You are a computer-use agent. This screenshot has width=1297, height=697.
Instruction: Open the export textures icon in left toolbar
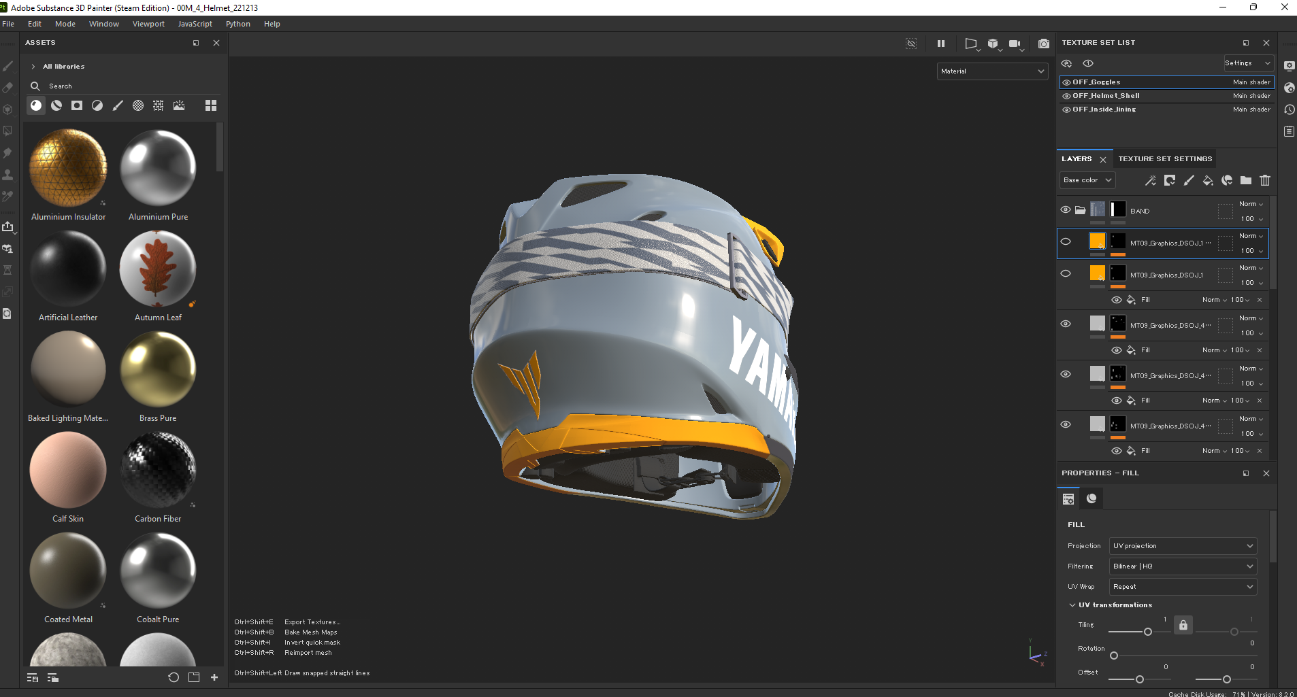[8, 226]
